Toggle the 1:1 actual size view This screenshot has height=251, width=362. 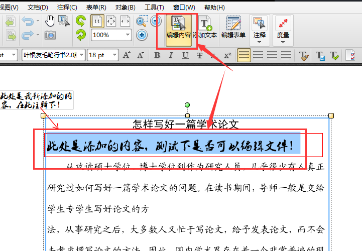tap(97, 21)
